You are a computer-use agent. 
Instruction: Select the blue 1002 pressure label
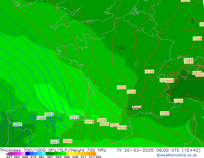(17, 125)
